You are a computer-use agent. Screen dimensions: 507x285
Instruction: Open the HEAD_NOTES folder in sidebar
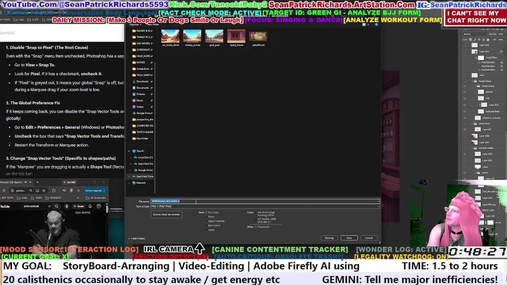coord(143,56)
